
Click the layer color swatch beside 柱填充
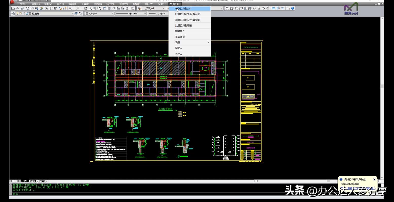[30, 14]
